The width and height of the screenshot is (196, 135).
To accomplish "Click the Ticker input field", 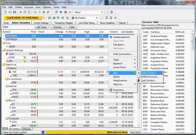I will coord(22,27).
